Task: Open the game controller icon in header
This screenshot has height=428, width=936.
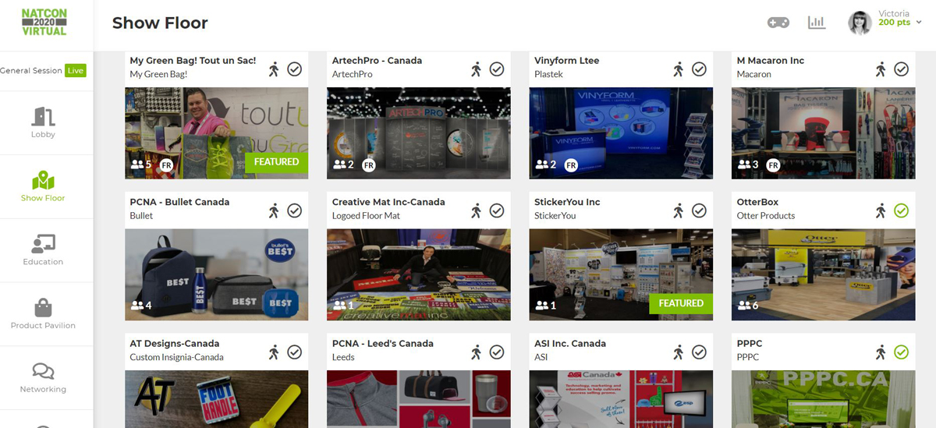Action: [778, 23]
